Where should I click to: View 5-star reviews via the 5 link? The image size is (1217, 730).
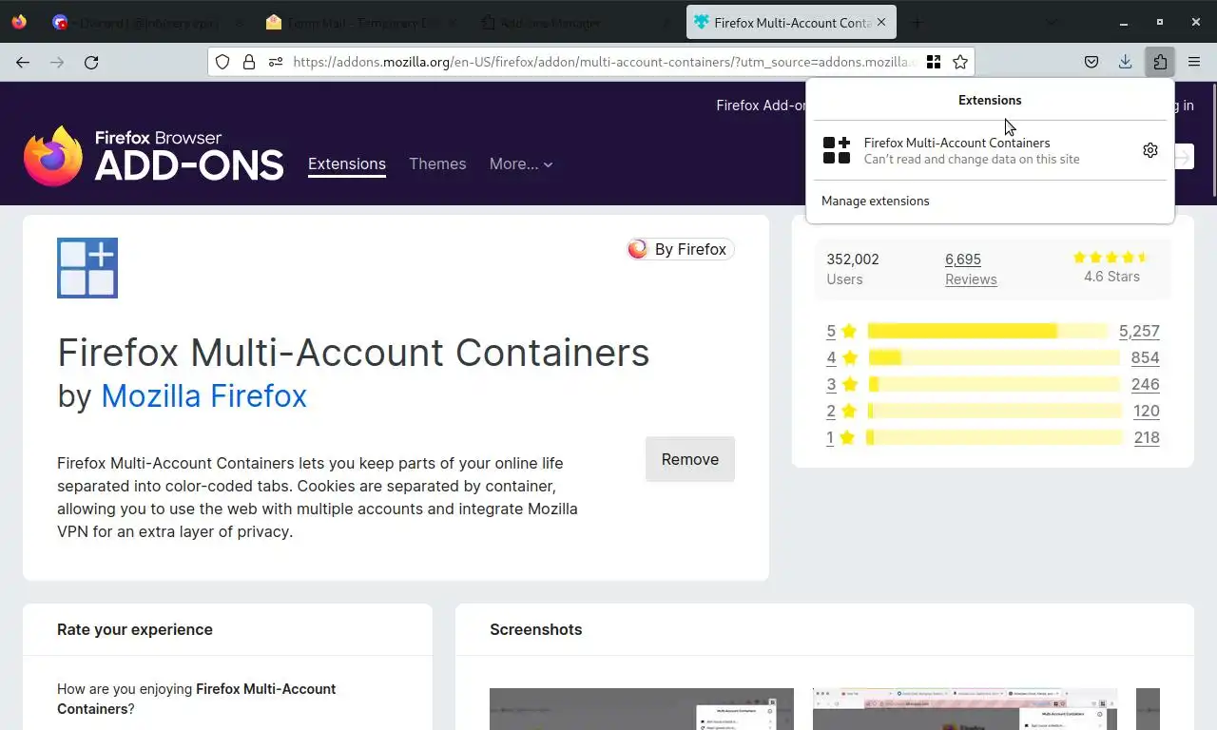[x=831, y=331]
